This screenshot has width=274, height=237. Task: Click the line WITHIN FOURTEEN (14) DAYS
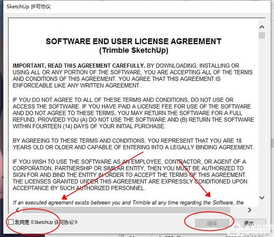[x=89, y=126]
